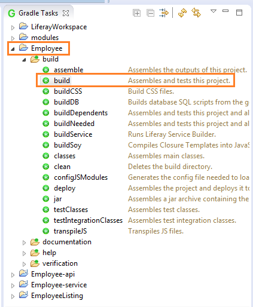Click the deploy task gear icon
253x307 pixels.
[46, 188]
